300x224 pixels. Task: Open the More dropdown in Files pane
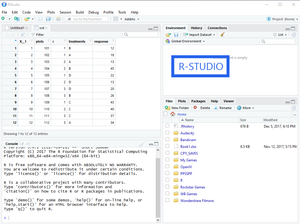pyautogui.click(x=245, y=108)
